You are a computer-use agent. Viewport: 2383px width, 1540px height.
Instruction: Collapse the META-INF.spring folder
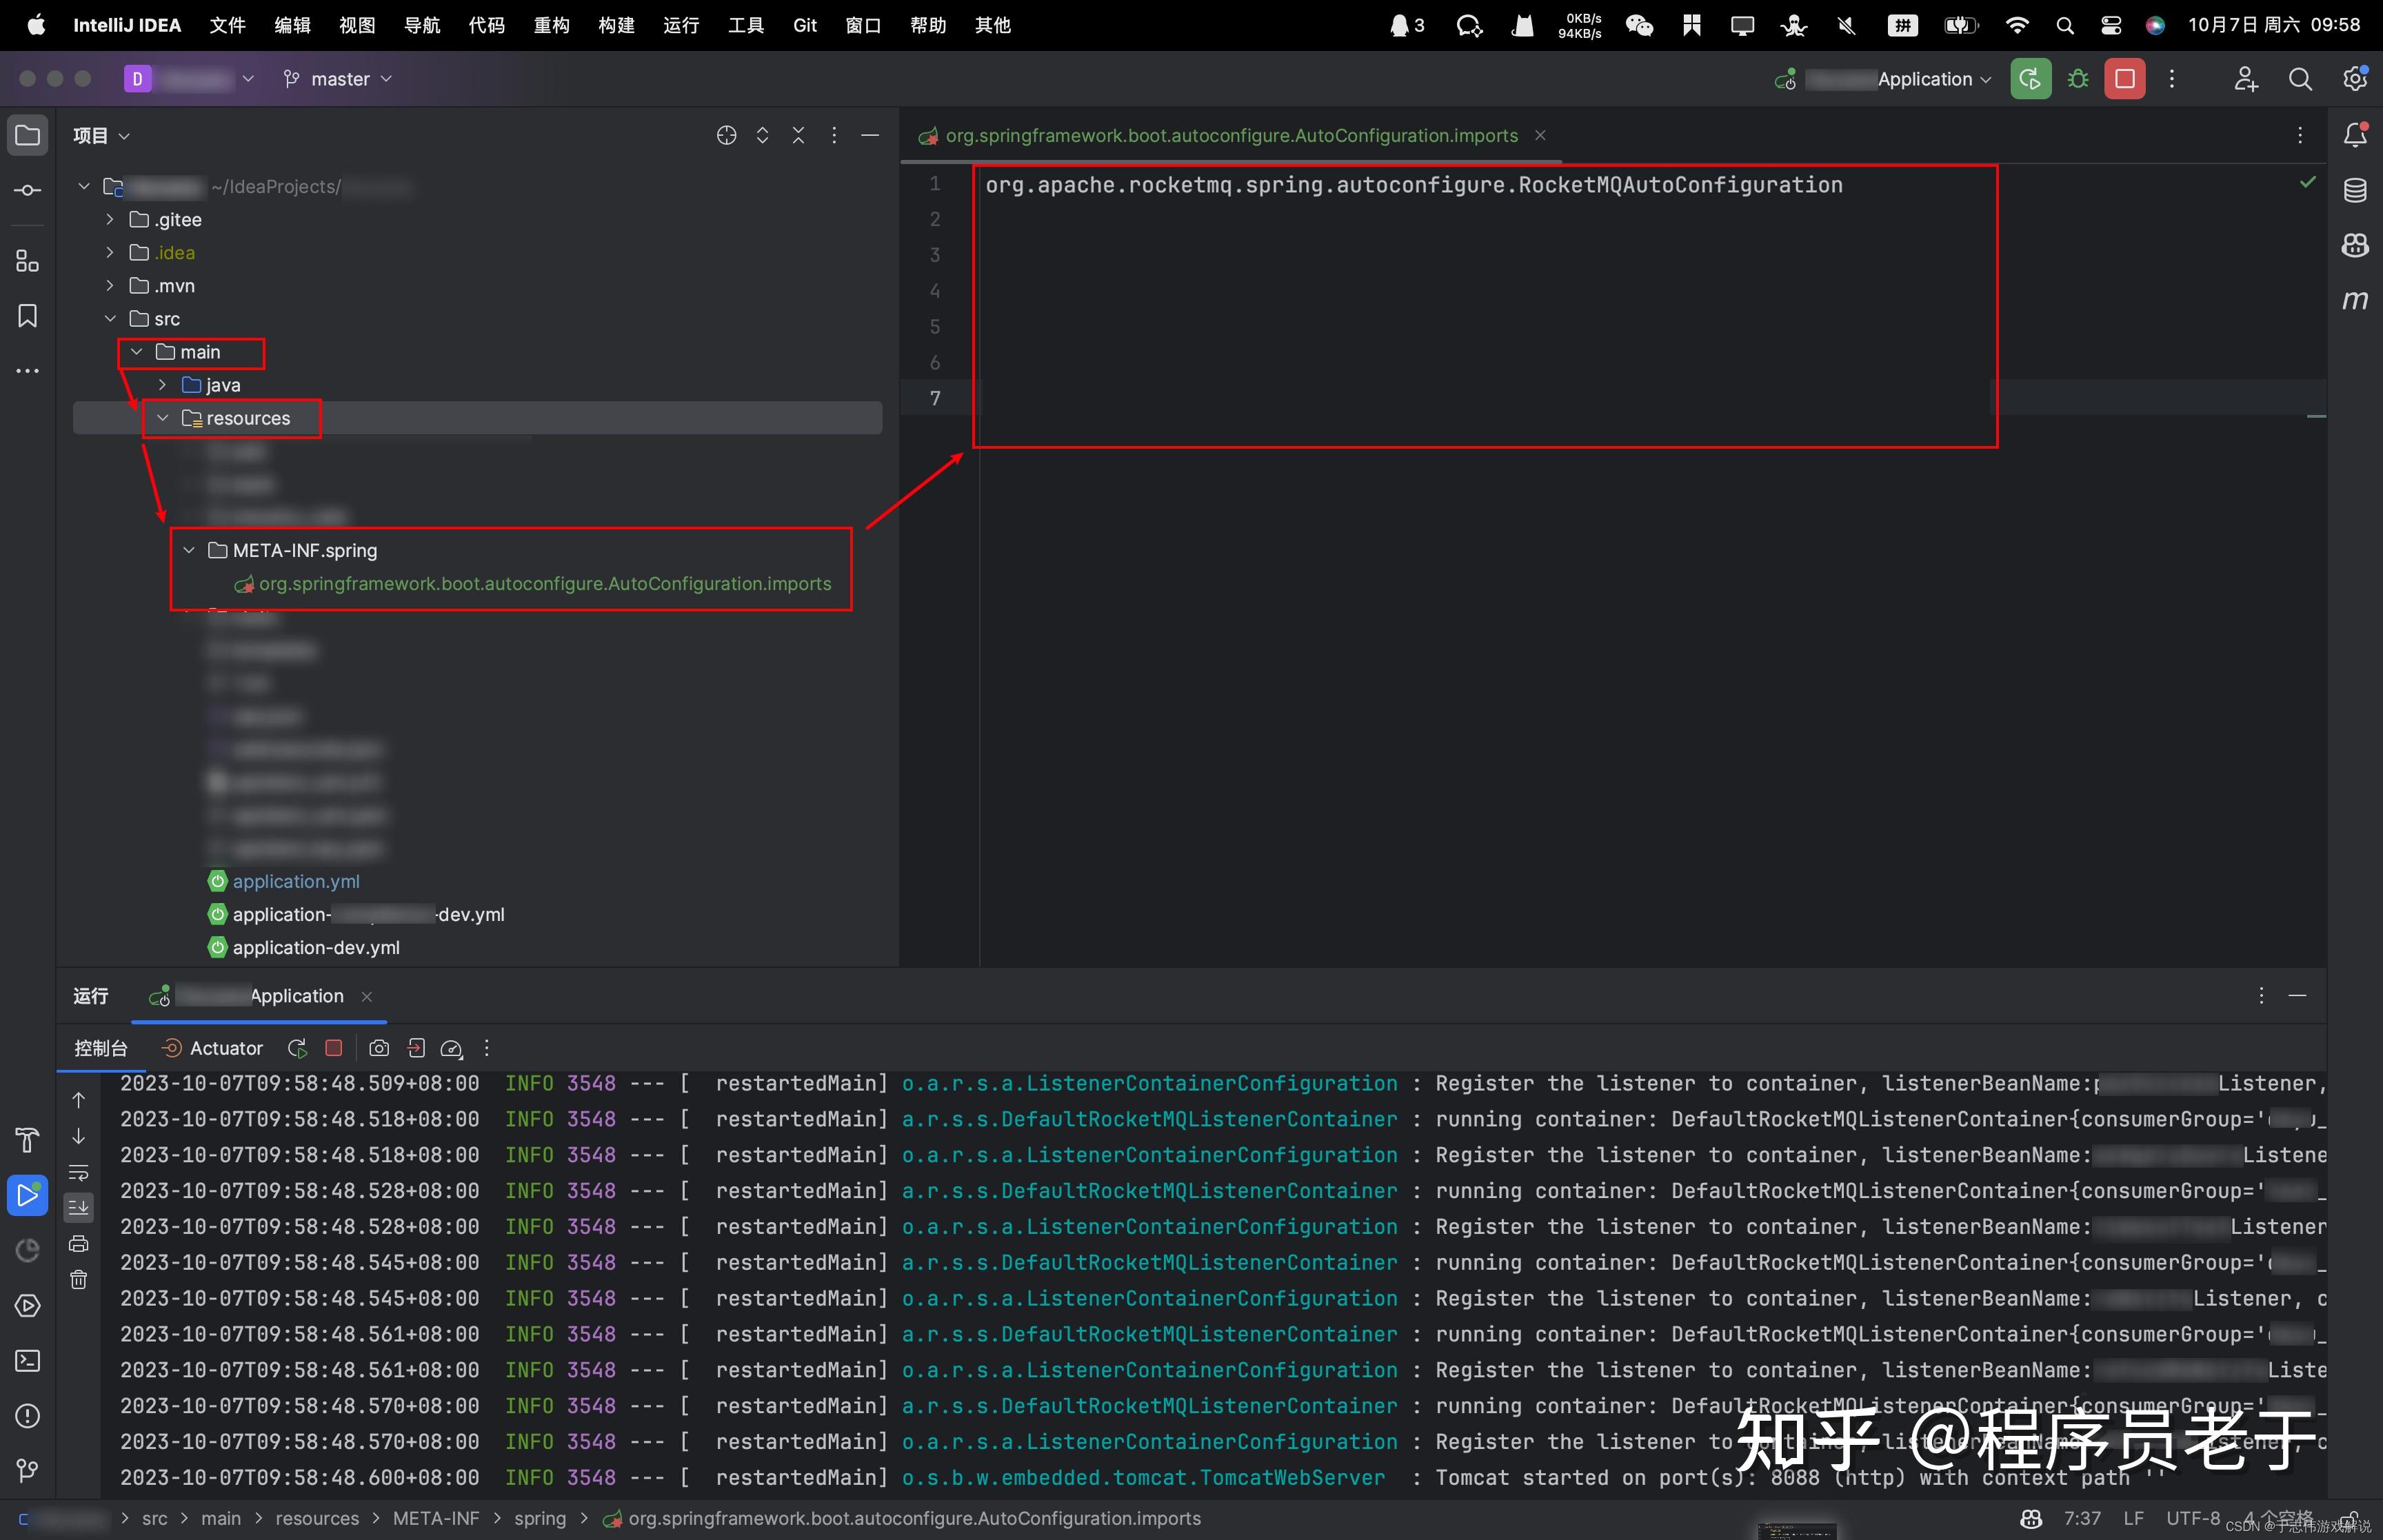[189, 550]
